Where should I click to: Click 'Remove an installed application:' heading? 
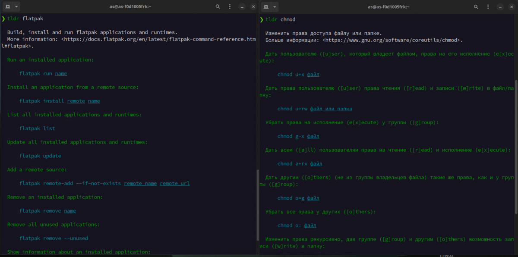55,197
